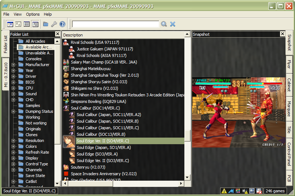The height and width of the screenshot is (196, 295).
Task: Switch to the PCB side tab
Action: pyautogui.click(x=289, y=178)
